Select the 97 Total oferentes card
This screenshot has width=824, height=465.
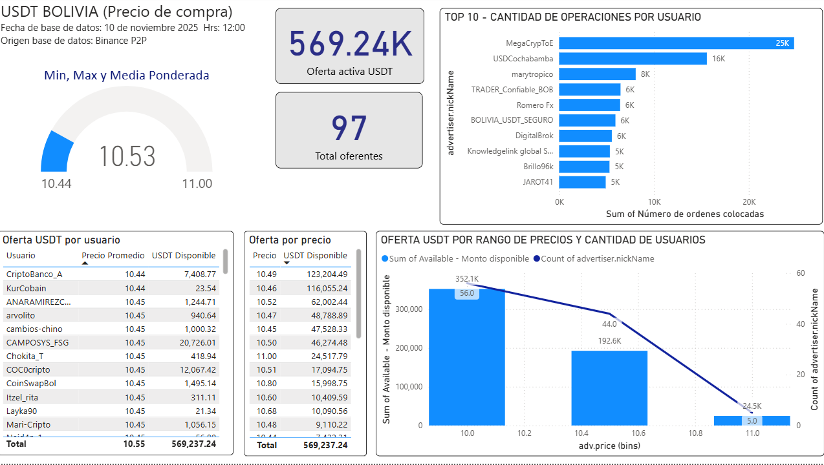tap(349, 130)
